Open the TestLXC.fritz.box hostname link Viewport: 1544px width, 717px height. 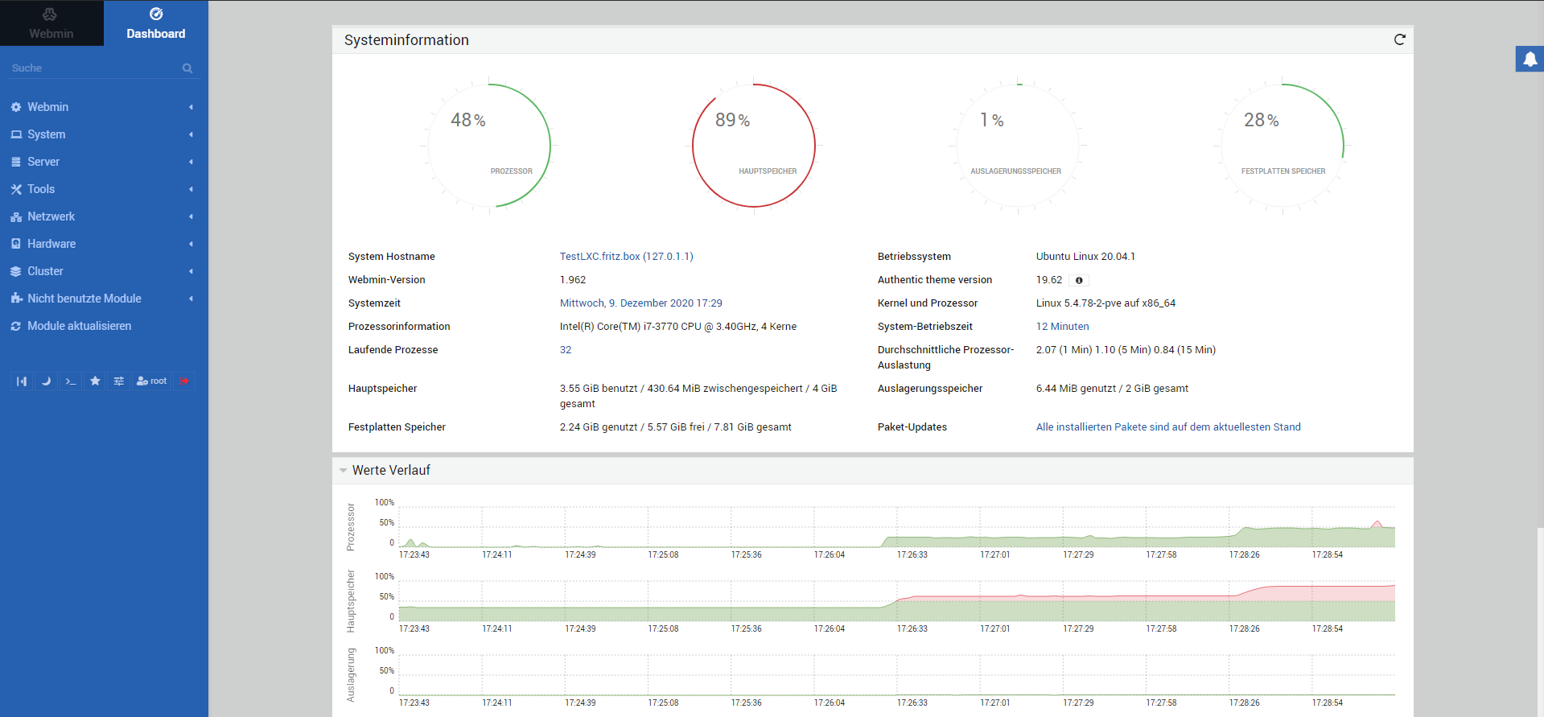click(x=626, y=257)
